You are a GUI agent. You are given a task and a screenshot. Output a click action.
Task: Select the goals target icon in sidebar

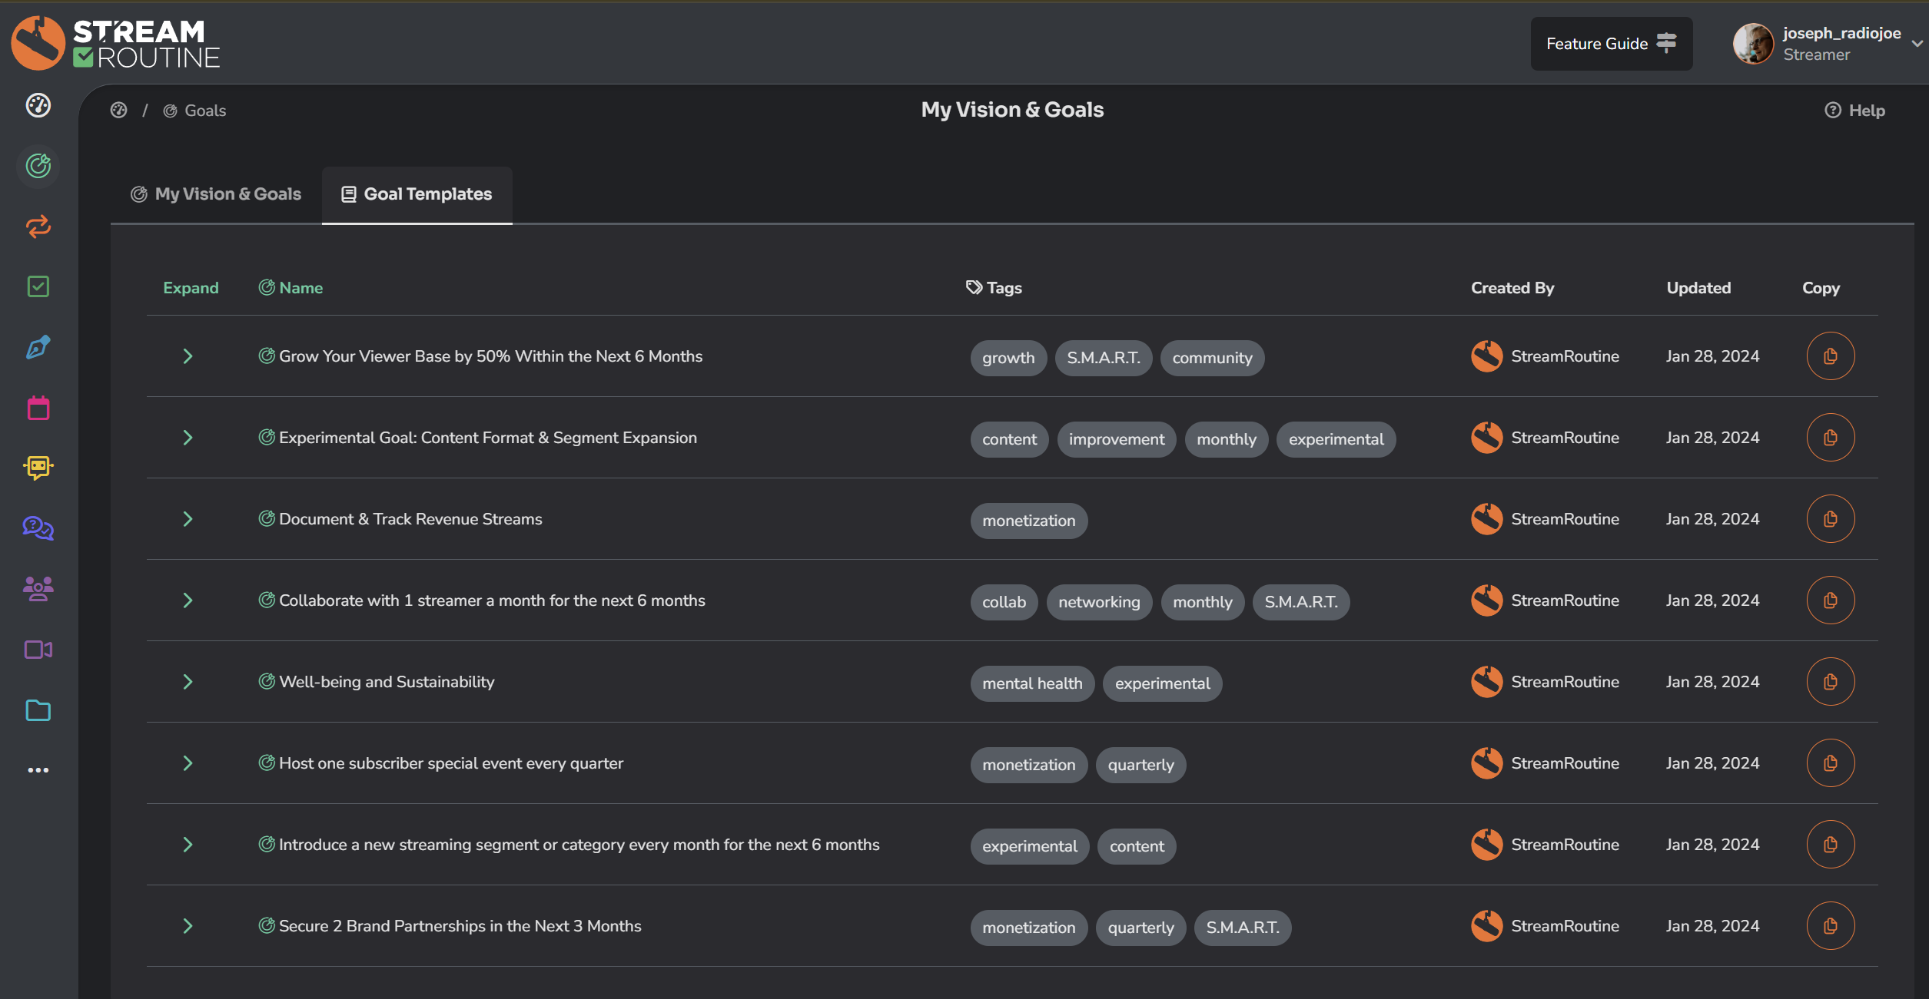pos(38,166)
